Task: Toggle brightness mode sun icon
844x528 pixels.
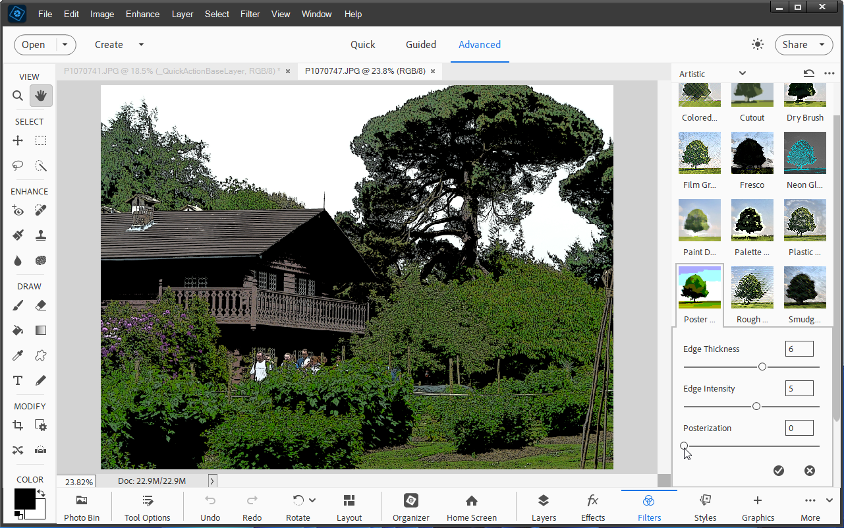Action: [x=758, y=44]
